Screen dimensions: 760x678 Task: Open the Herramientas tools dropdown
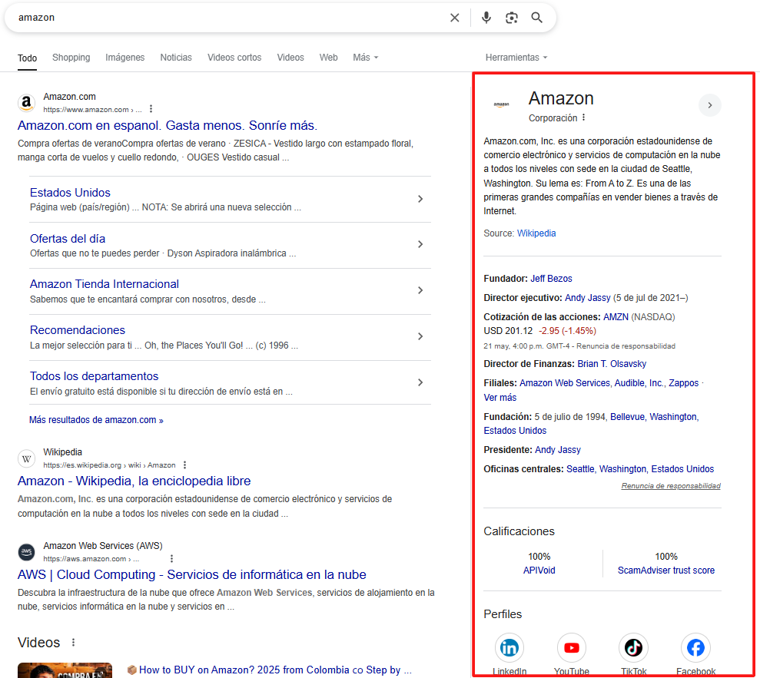(x=516, y=58)
